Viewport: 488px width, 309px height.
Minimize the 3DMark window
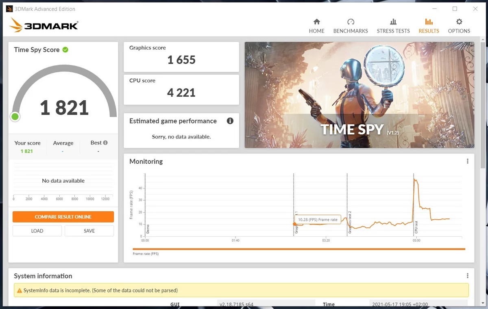[x=434, y=9]
